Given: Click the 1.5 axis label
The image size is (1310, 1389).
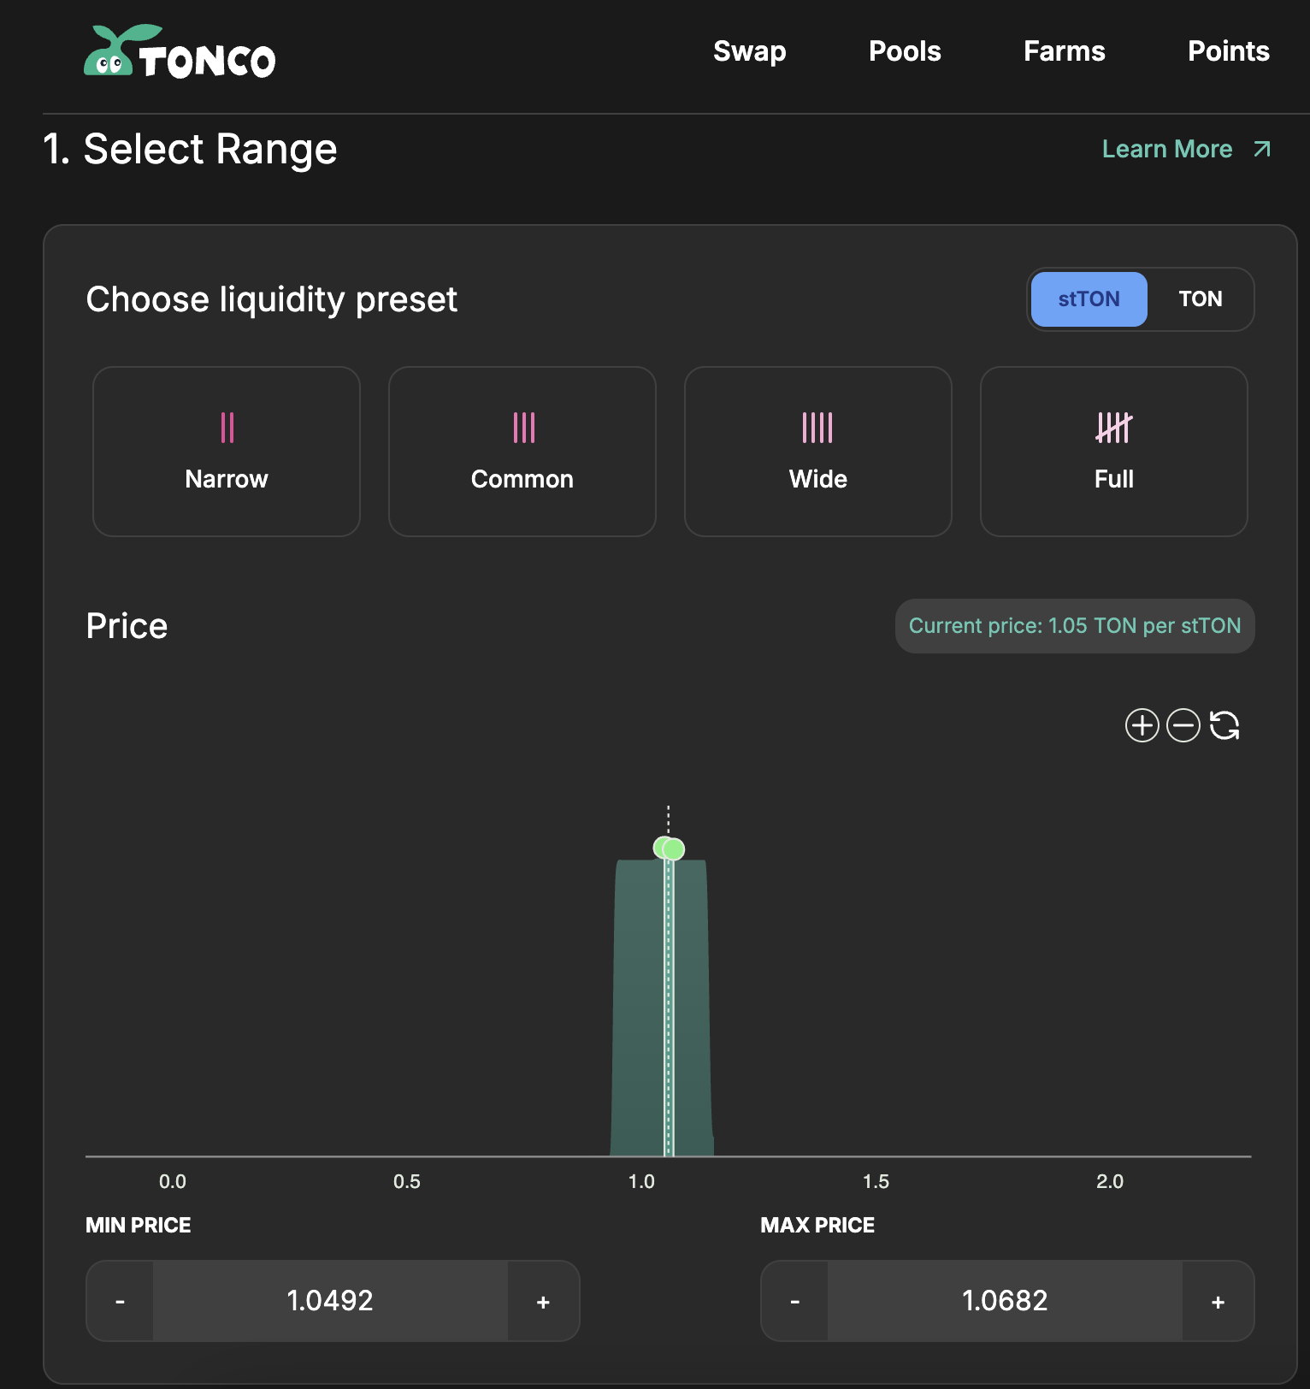Looking at the screenshot, I should (876, 1182).
